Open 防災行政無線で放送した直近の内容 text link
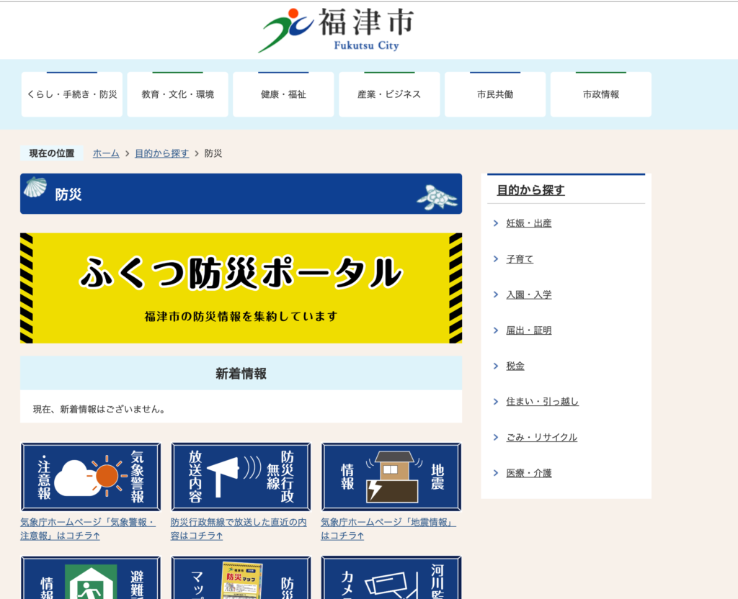The height and width of the screenshot is (599, 738). tap(239, 528)
